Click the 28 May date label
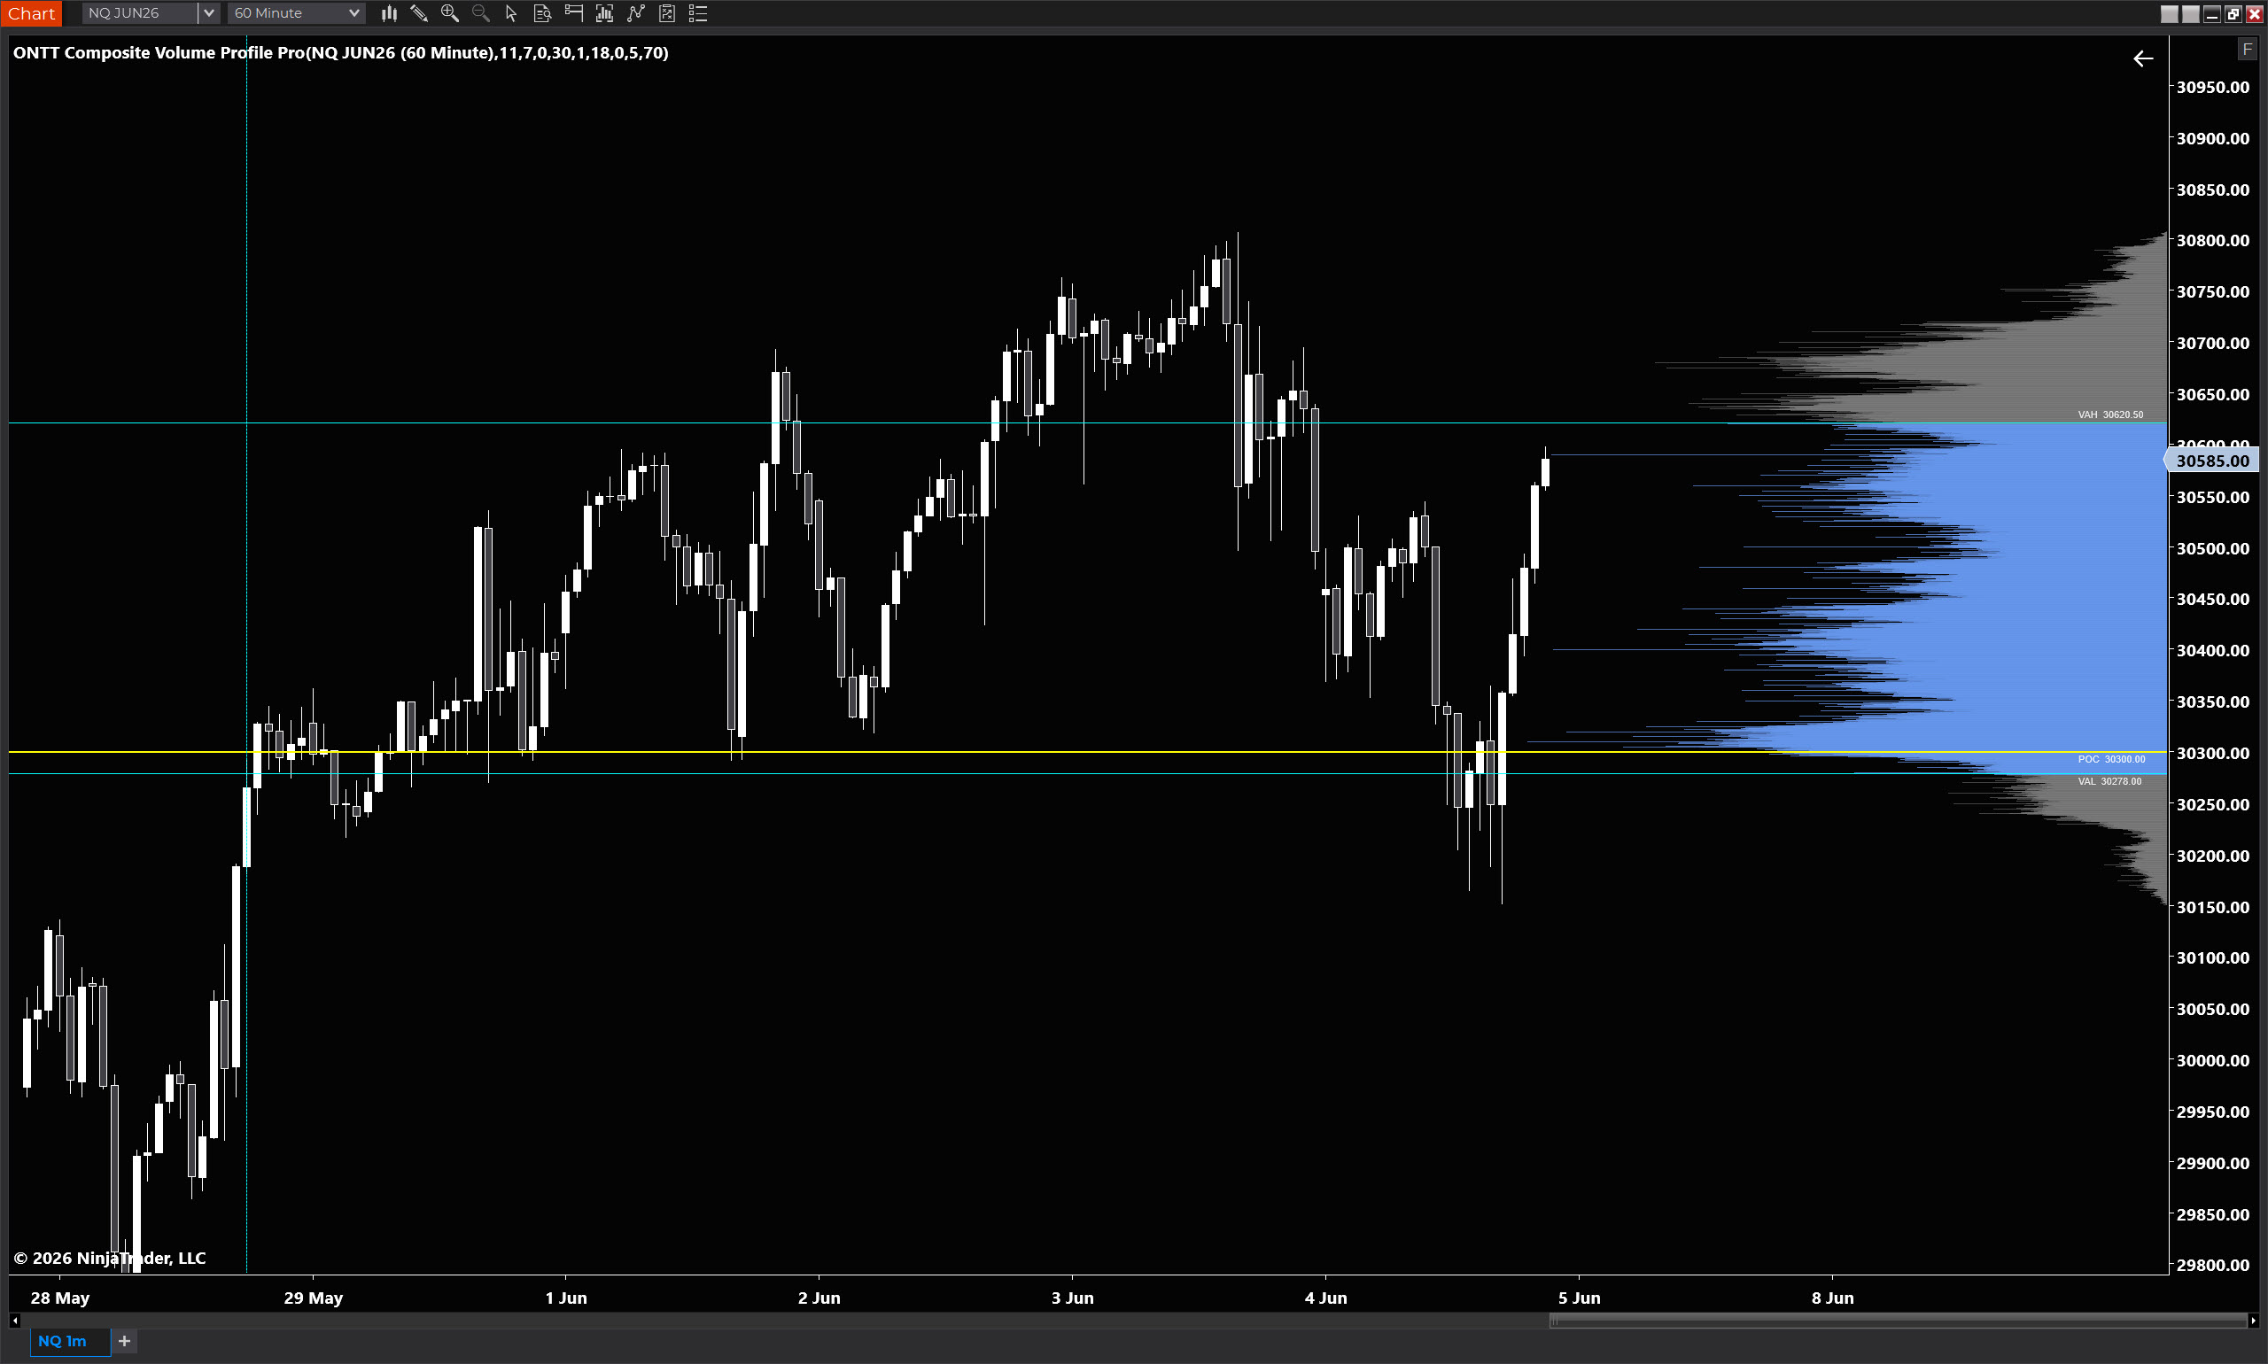2268x1364 pixels. (x=59, y=1298)
